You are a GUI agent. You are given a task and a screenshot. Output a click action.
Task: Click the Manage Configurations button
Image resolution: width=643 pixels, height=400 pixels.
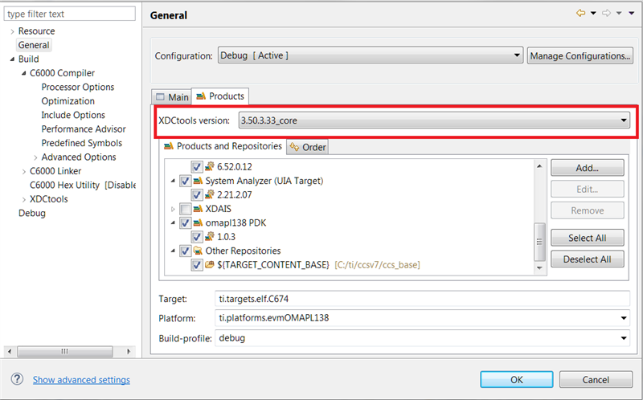point(580,55)
